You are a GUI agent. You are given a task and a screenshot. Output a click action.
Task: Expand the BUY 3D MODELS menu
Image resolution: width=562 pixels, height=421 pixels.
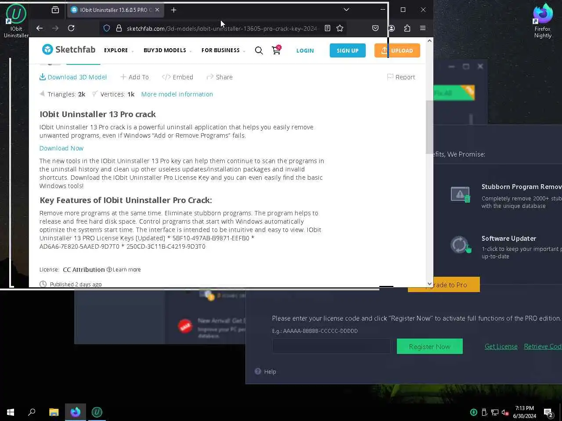tap(167, 50)
